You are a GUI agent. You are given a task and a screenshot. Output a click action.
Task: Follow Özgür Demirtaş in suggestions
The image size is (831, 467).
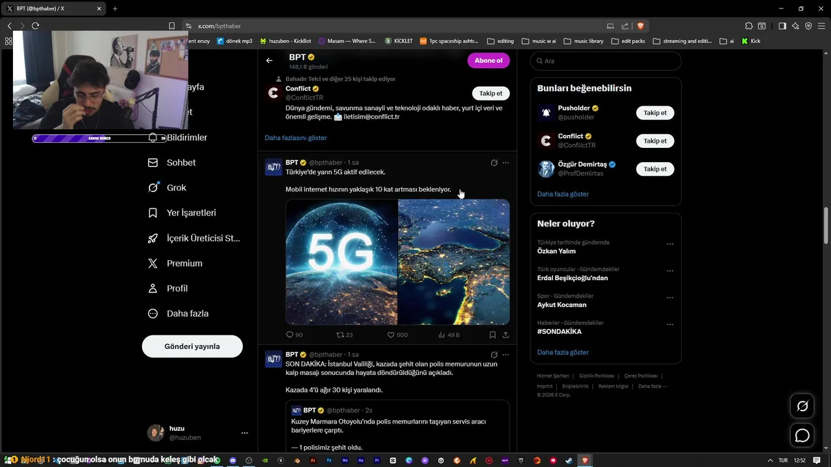655,169
